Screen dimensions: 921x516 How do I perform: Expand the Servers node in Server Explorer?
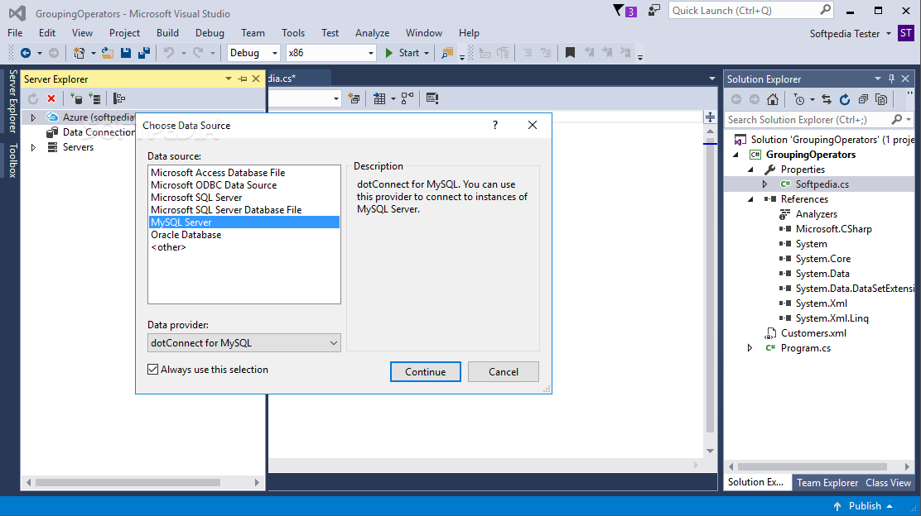coord(33,147)
